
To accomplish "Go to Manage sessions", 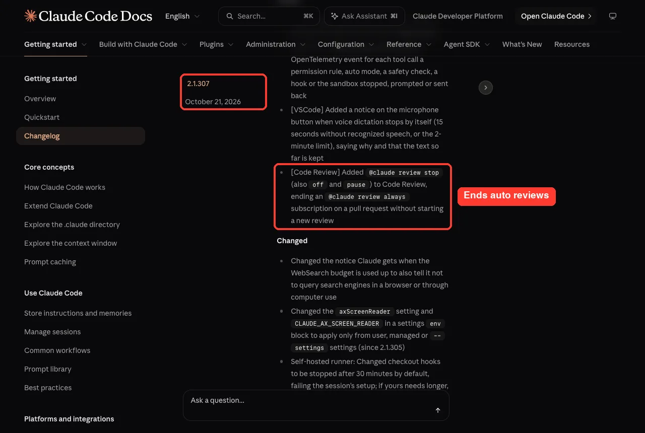I will click(81, 332).
